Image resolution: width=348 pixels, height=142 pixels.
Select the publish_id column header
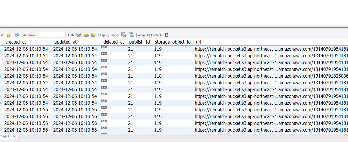tap(139, 42)
